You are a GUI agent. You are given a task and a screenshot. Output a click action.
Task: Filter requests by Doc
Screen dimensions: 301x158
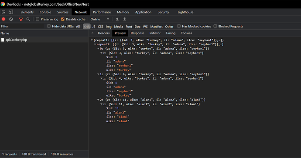click(137, 27)
